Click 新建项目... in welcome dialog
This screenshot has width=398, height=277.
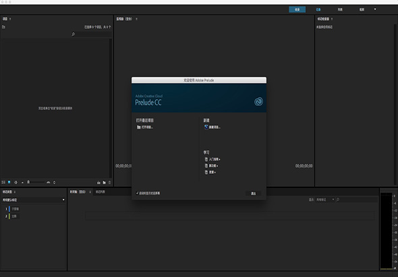215,127
